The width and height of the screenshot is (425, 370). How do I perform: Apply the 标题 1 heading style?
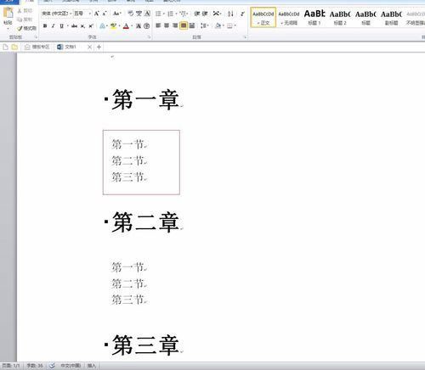(314, 18)
